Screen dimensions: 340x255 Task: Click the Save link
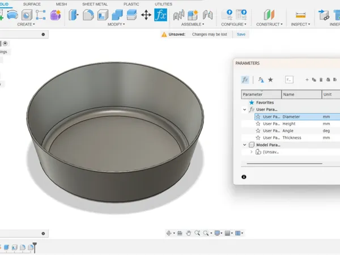(x=241, y=34)
